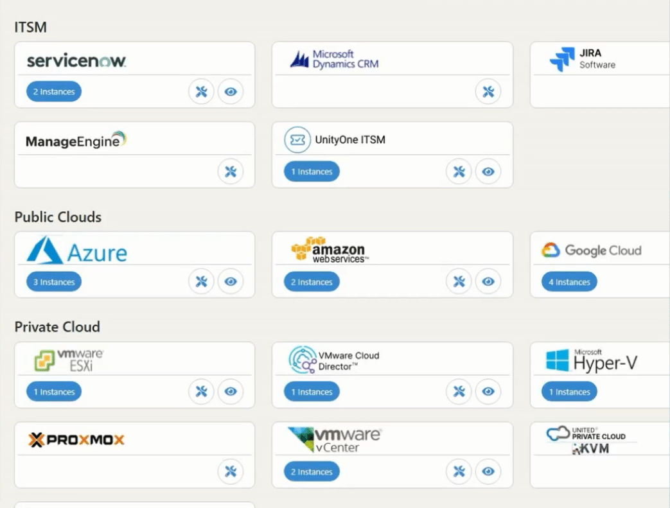670x508 pixels.
Task: Click the VMware Cloud Director logo
Action: click(x=334, y=360)
